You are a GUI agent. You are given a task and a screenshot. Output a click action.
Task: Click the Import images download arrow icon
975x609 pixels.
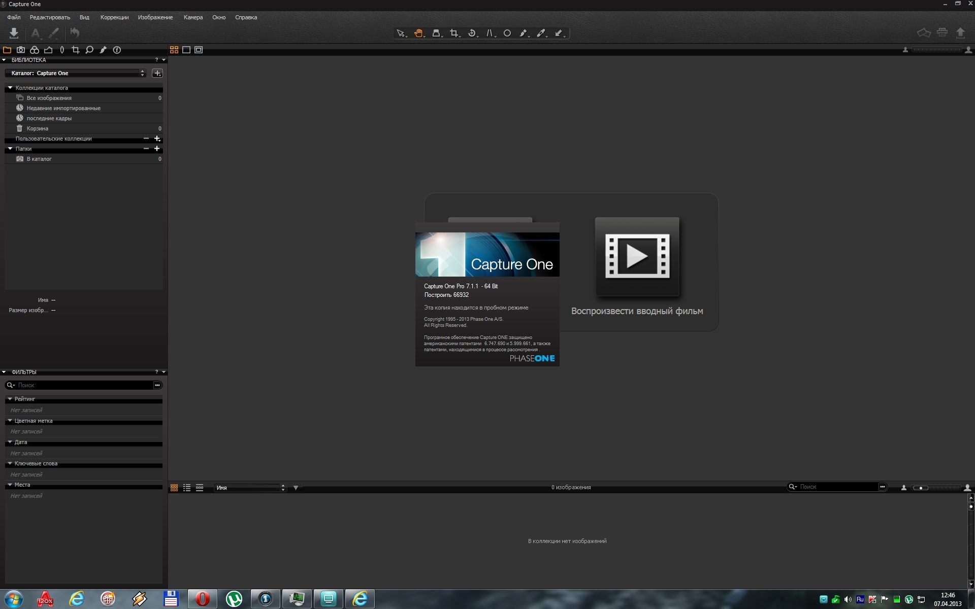(14, 33)
